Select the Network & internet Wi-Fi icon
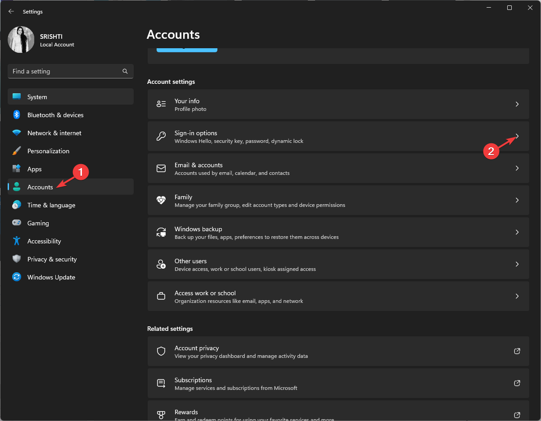The image size is (541, 421). click(17, 133)
